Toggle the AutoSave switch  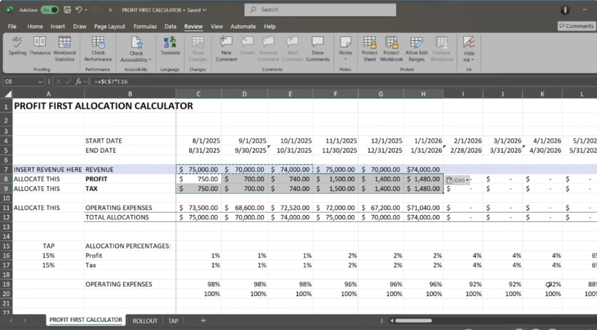(x=50, y=10)
